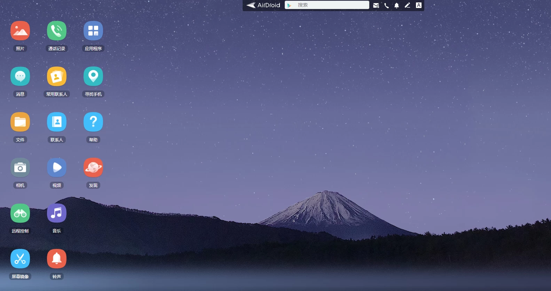The width and height of the screenshot is (551, 291).
Task: Open the 文件 (Files) folder icon
Action: coord(20,122)
